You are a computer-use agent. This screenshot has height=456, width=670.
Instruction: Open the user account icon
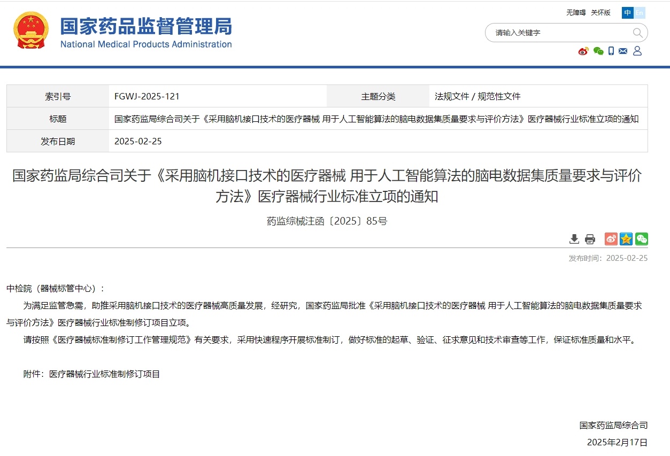point(637,51)
